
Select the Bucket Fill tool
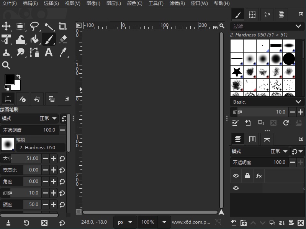[34, 39]
